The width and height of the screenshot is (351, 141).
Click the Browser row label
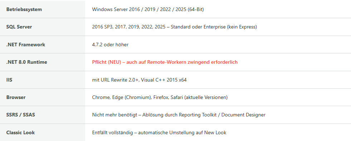coord(16,97)
